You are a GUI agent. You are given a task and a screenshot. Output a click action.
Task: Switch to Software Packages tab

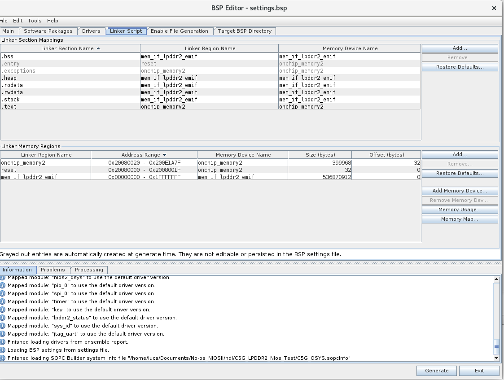[x=48, y=31]
